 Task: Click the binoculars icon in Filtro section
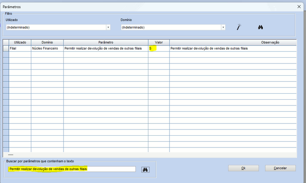pyautogui.click(x=260, y=27)
